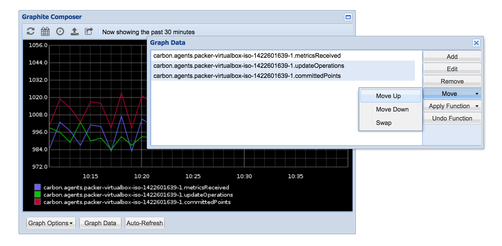This screenshot has height=246, width=502.
Task: Expand the Apply Function dropdown
Action: pyautogui.click(x=452, y=106)
